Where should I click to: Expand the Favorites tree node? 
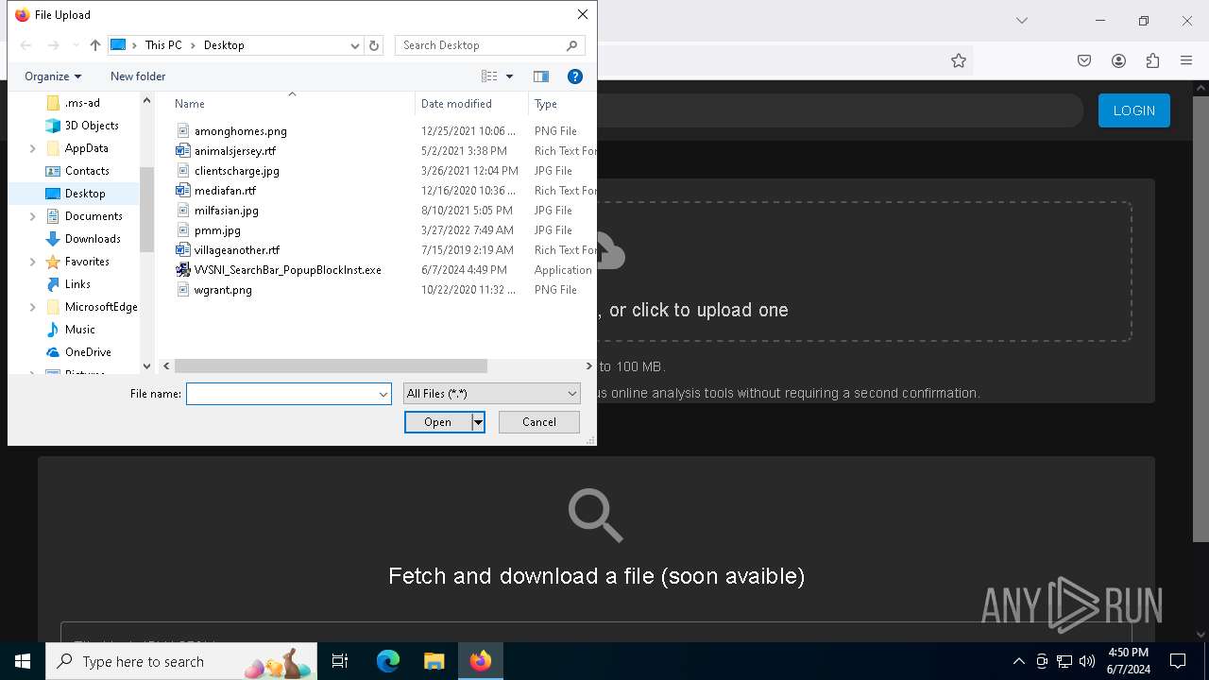(33, 262)
